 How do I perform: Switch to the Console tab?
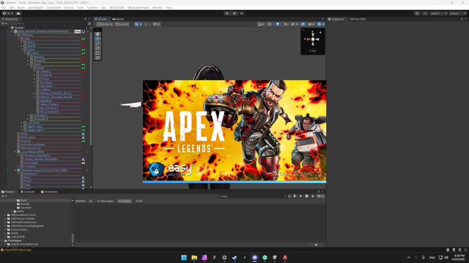[x=27, y=192]
